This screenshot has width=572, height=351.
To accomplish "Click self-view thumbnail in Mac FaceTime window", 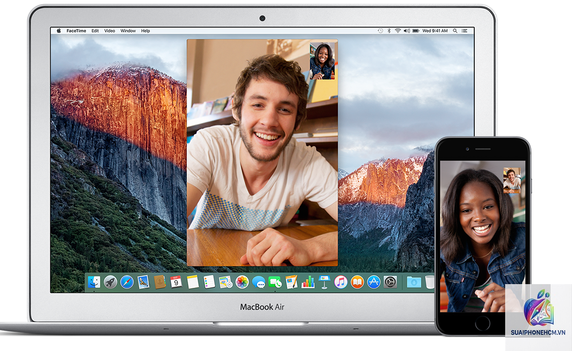I will (322, 61).
